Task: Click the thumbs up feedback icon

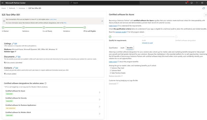Action: (x=204, y=8)
